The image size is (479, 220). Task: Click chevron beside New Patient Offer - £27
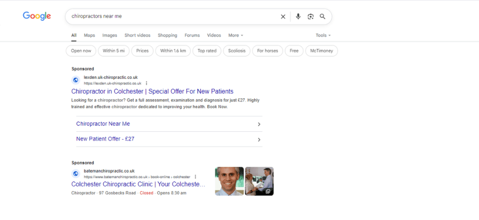tap(259, 140)
